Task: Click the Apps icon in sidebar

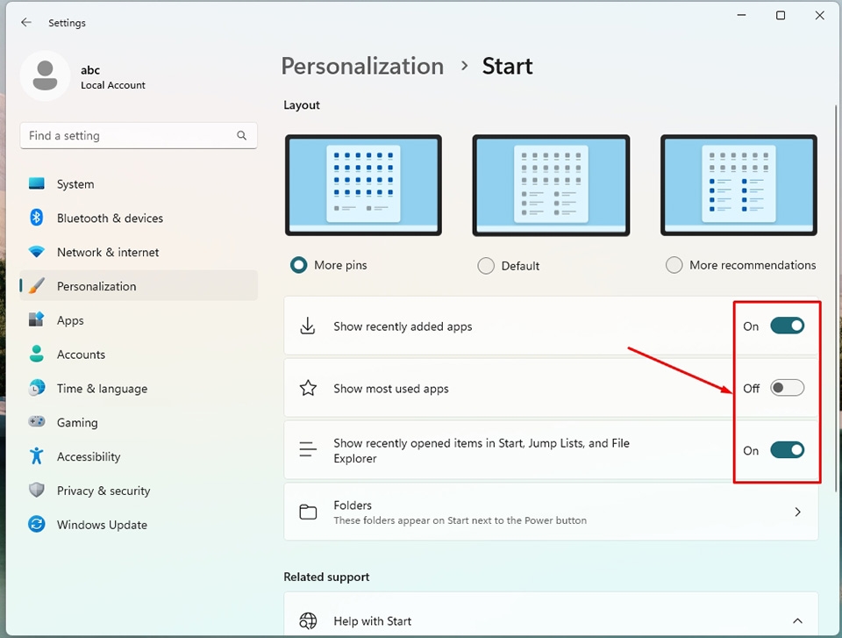Action: click(x=37, y=319)
